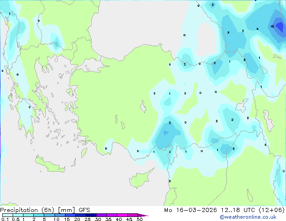Click the '45' legend scale label
Screen dimensions: 286x221
click(x=129, y=219)
